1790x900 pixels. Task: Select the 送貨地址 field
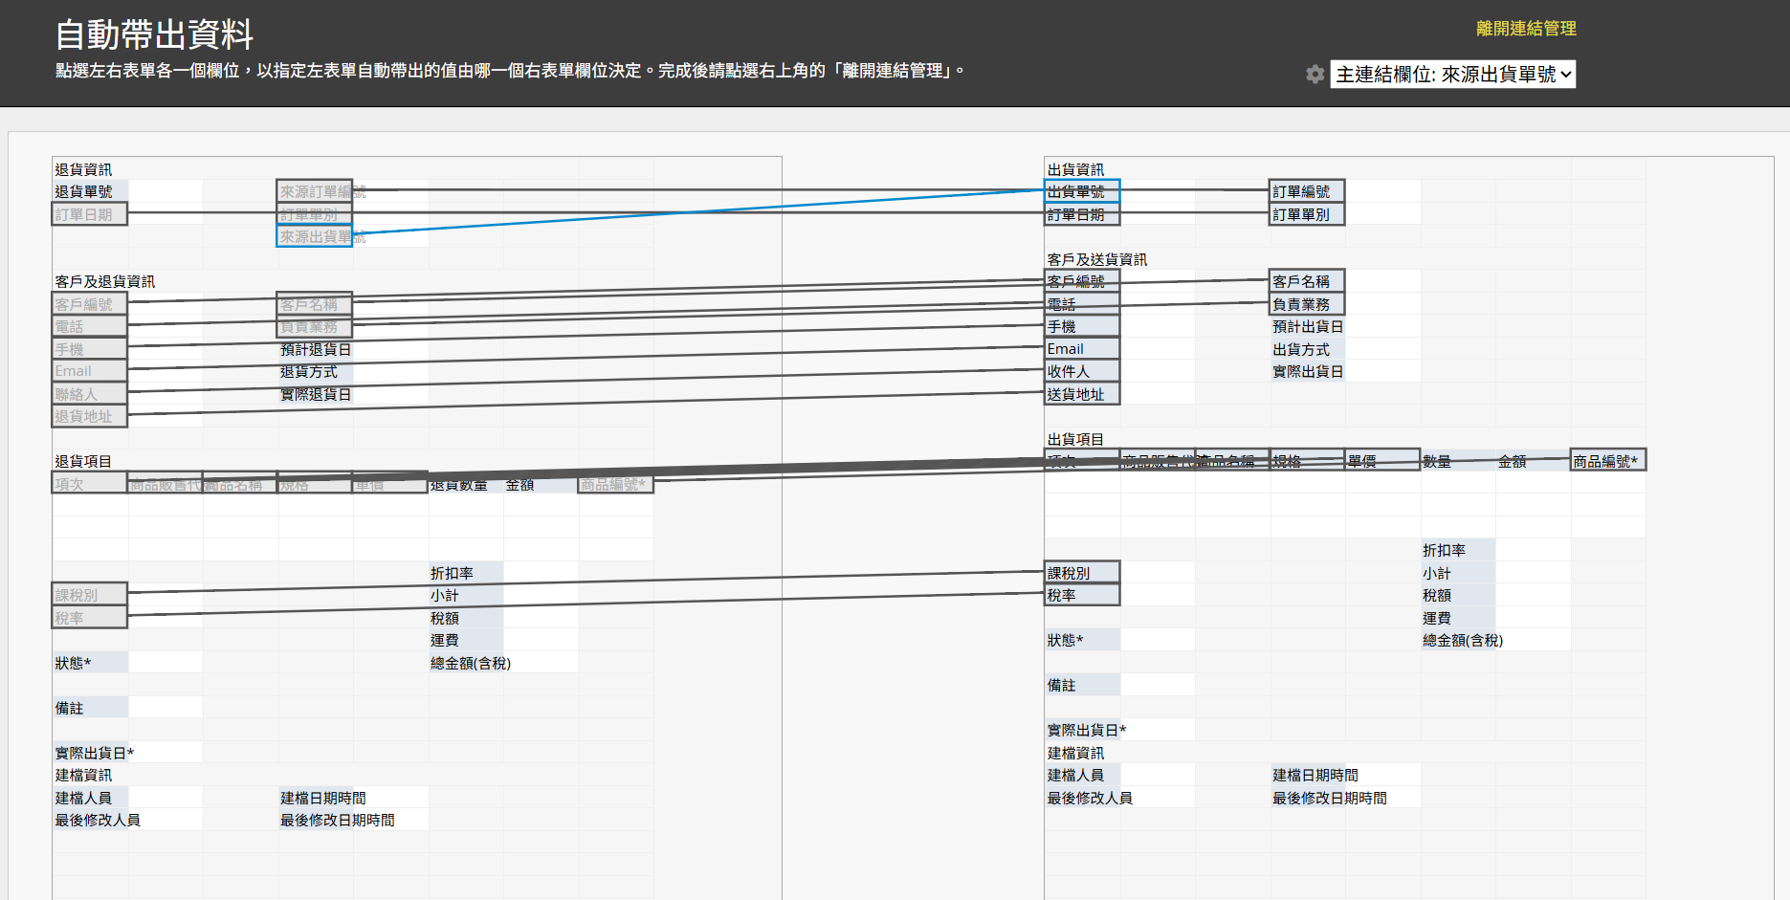[x=1081, y=394]
